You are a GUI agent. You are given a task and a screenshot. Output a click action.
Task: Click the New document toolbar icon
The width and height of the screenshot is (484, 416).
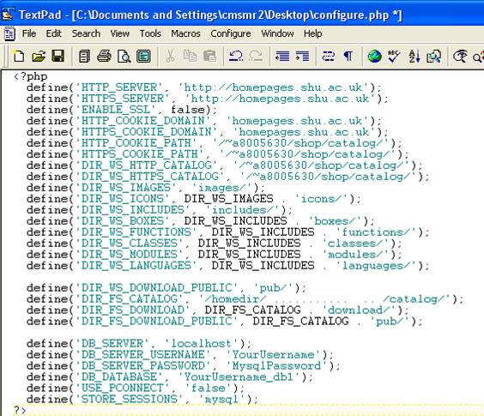pyautogui.click(x=19, y=57)
